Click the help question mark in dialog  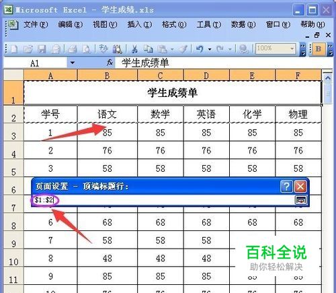[286, 187]
